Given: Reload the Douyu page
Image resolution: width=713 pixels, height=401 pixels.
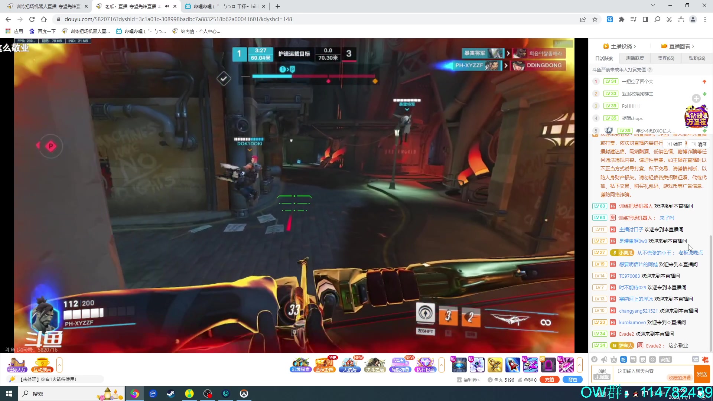Looking at the screenshot, I should 32,19.
